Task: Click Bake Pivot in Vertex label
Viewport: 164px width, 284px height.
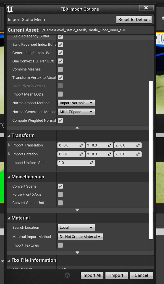Action: pos(29,86)
